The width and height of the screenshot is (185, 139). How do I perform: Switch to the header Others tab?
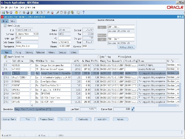point(13,21)
